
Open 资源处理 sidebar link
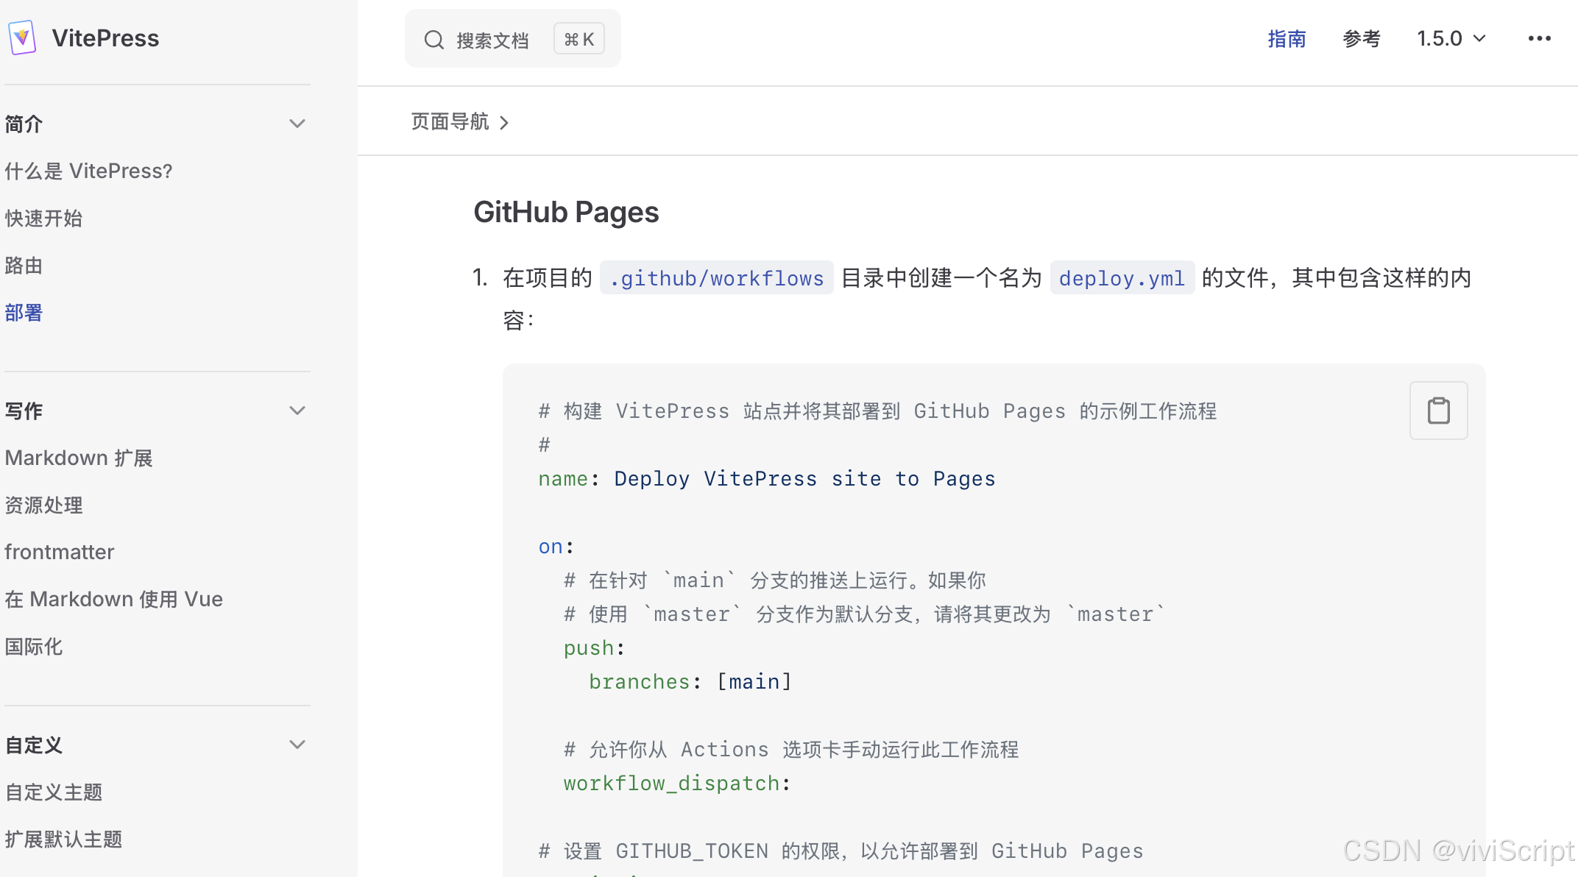click(43, 505)
